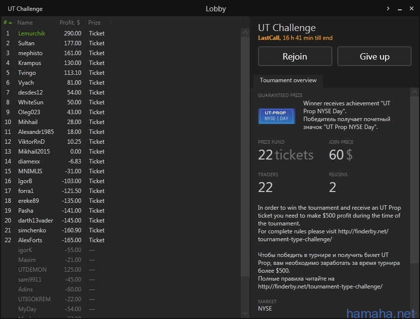The width and height of the screenshot is (420, 319).
Task: Sort by Prize column header
Action: tap(94, 23)
